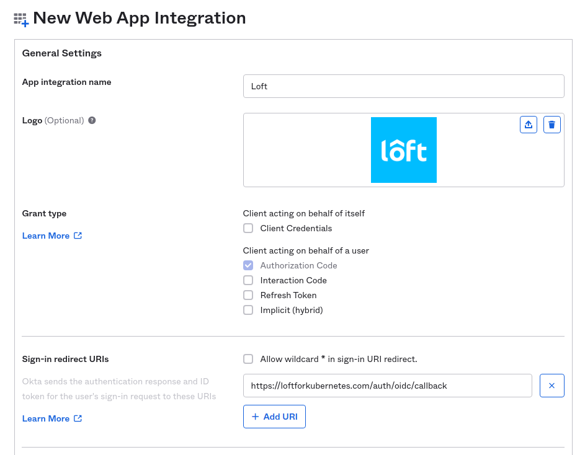Click the Add URI button
This screenshot has width=585, height=455.
pyautogui.click(x=274, y=416)
